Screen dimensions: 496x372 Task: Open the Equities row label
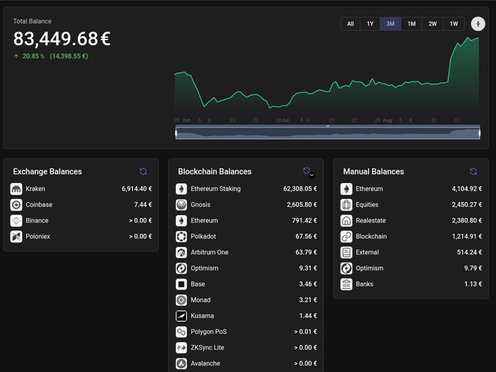(x=367, y=205)
